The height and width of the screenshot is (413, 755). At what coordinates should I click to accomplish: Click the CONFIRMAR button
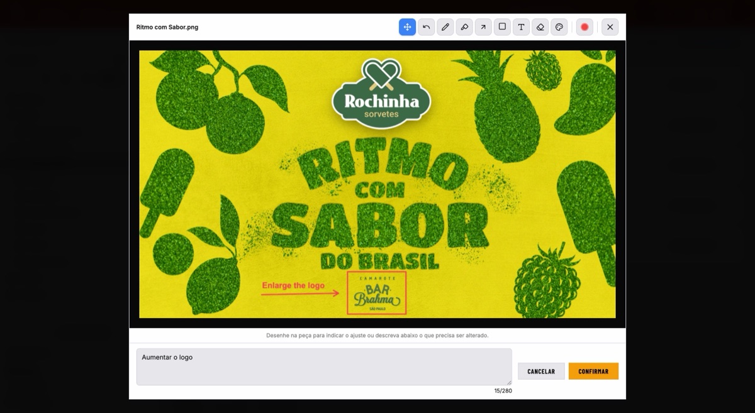tap(593, 372)
